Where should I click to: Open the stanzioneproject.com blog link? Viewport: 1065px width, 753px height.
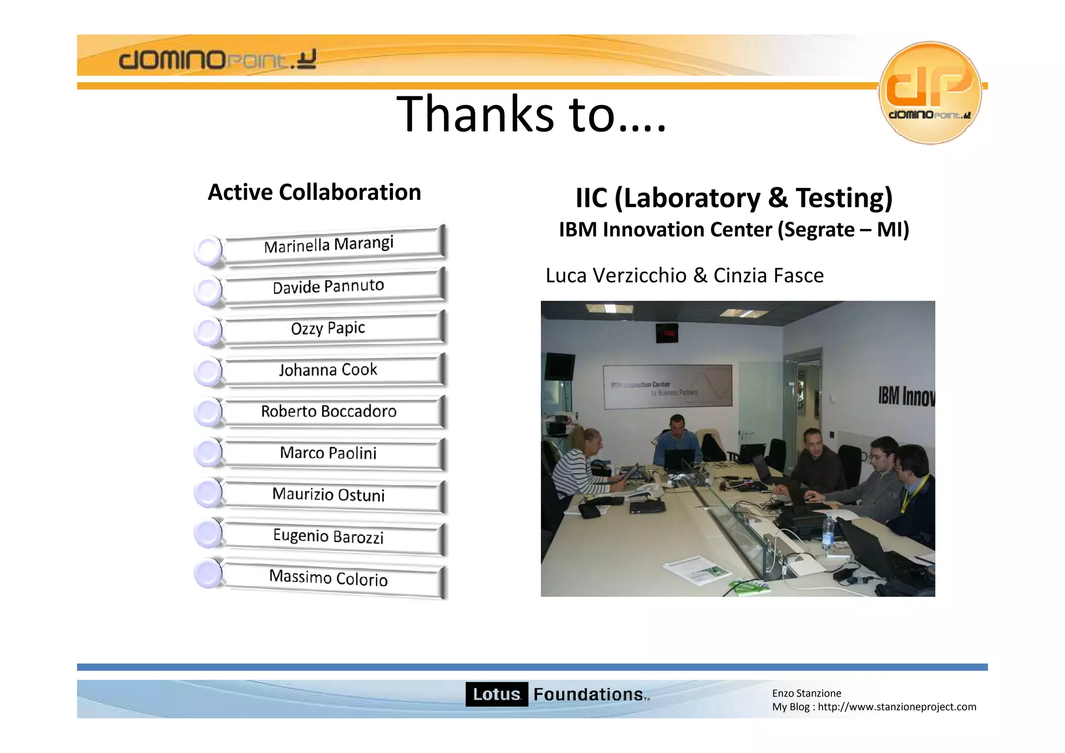tap(897, 707)
